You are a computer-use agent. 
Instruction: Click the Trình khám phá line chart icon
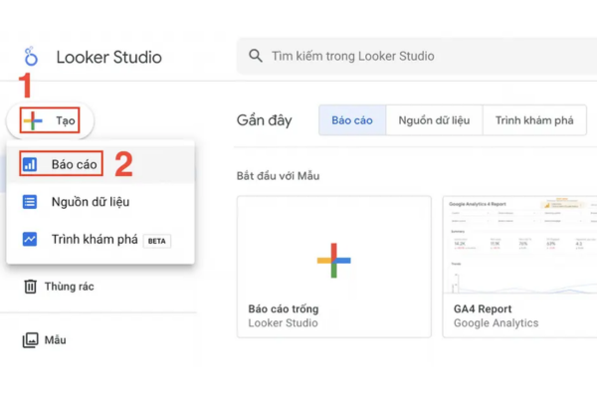pos(30,239)
